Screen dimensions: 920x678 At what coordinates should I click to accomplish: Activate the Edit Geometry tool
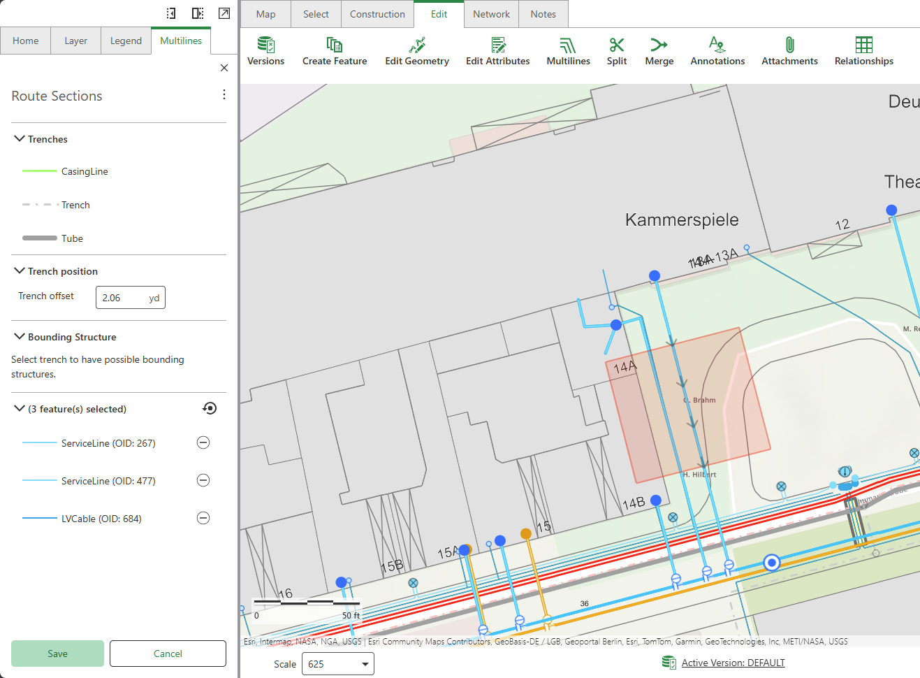(417, 50)
